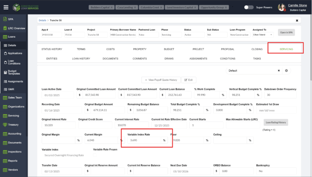Click the Ceiling percentage field
This screenshot has width=312, height=177.
[230, 140]
